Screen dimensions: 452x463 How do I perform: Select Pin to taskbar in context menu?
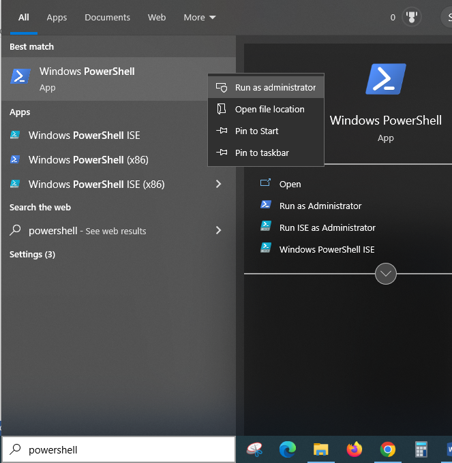262,153
